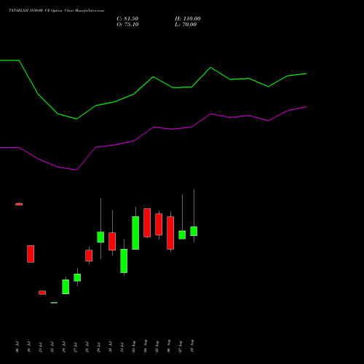
Task: Select the purple lower line on the chart
Action: [x=153, y=127]
